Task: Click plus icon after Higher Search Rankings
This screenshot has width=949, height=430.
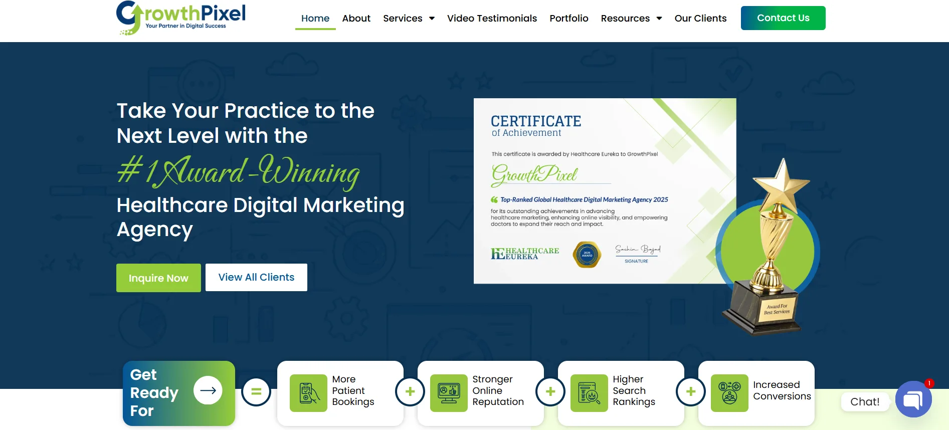Action: [691, 391]
